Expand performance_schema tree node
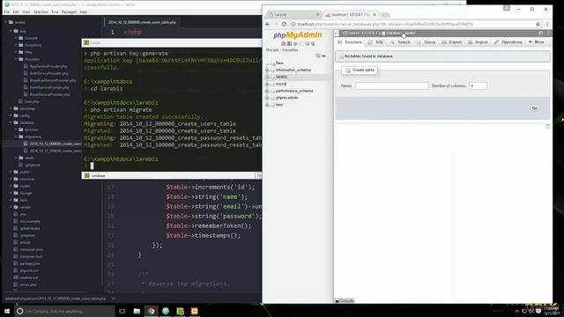Viewport: 564px width, 317px height. (267, 91)
